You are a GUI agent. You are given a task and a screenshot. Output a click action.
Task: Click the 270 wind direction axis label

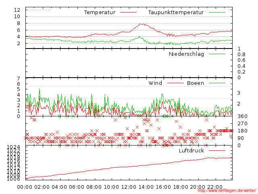(242, 124)
